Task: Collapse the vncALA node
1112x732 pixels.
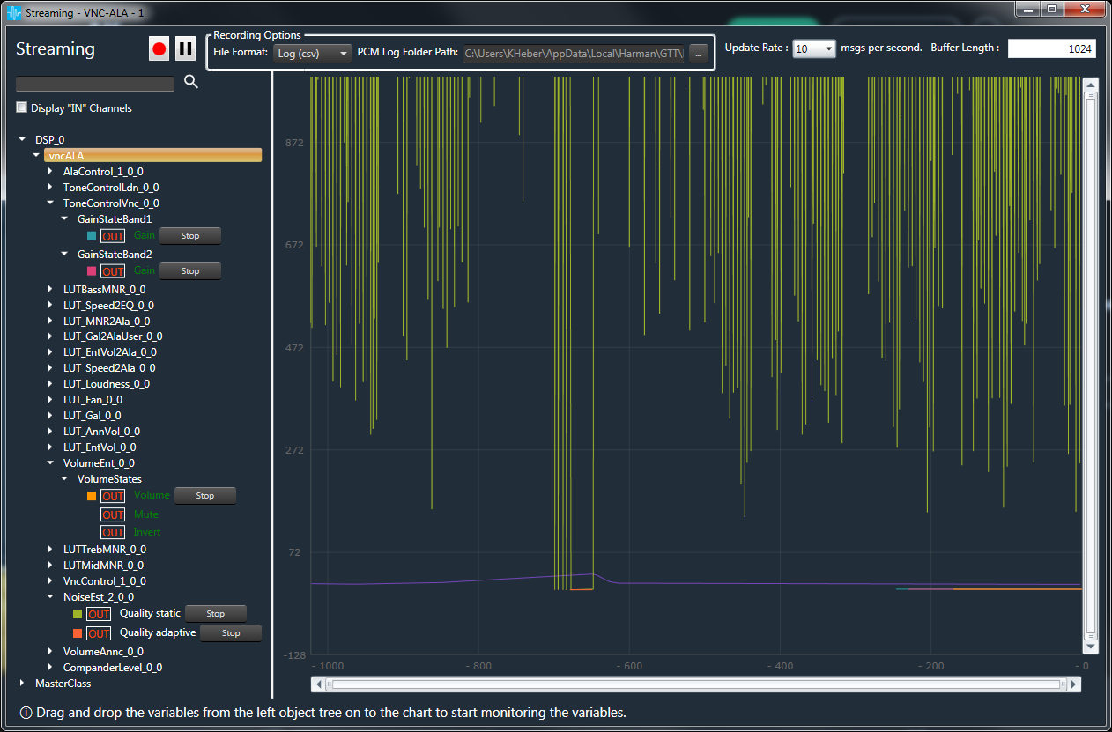Action: pyautogui.click(x=36, y=155)
